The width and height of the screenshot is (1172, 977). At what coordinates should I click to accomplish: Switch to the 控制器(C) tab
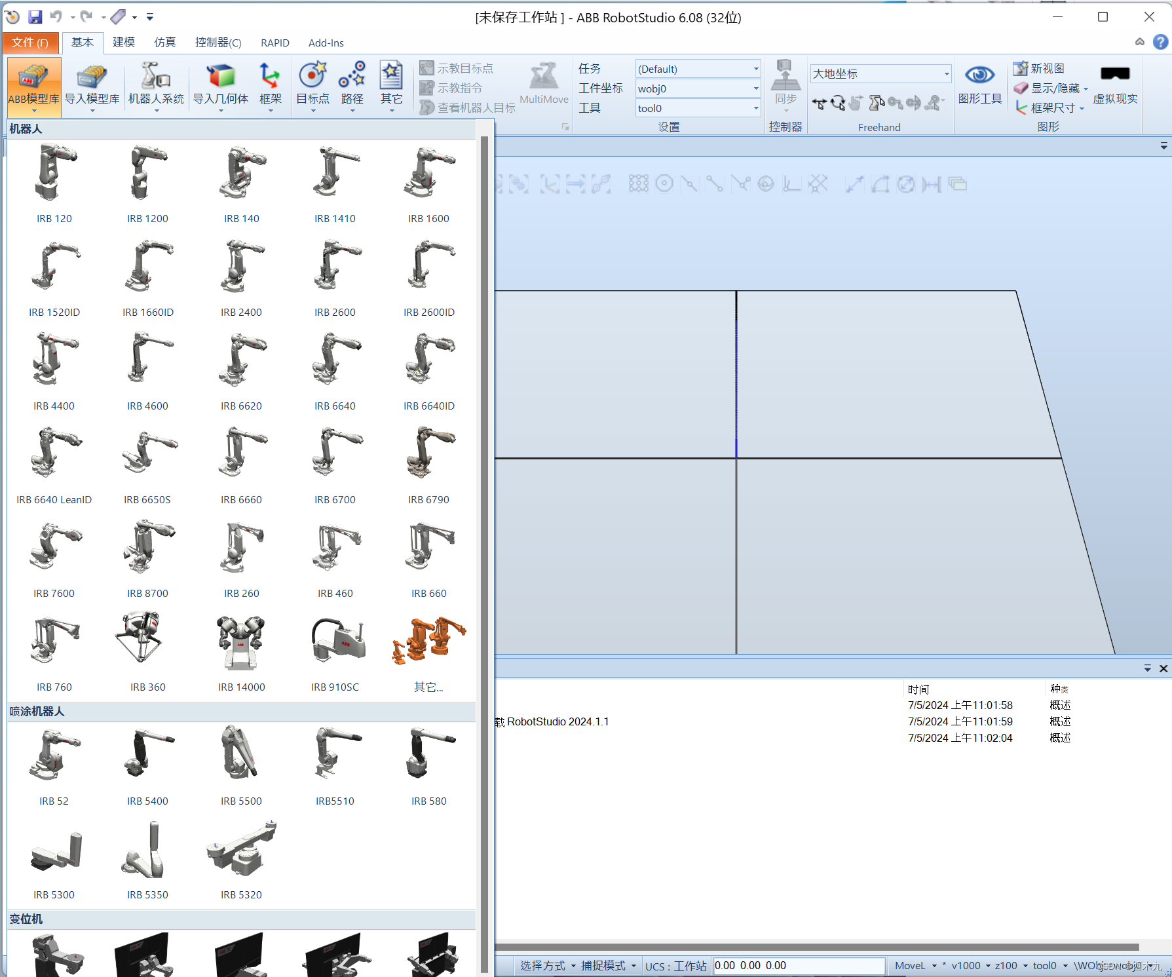(x=218, y=43)
